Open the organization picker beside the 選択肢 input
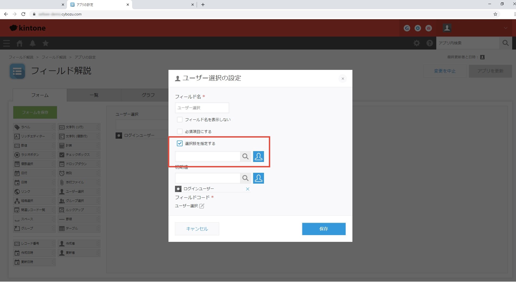Viewport: 516px width, 283px height. [259, 157]
